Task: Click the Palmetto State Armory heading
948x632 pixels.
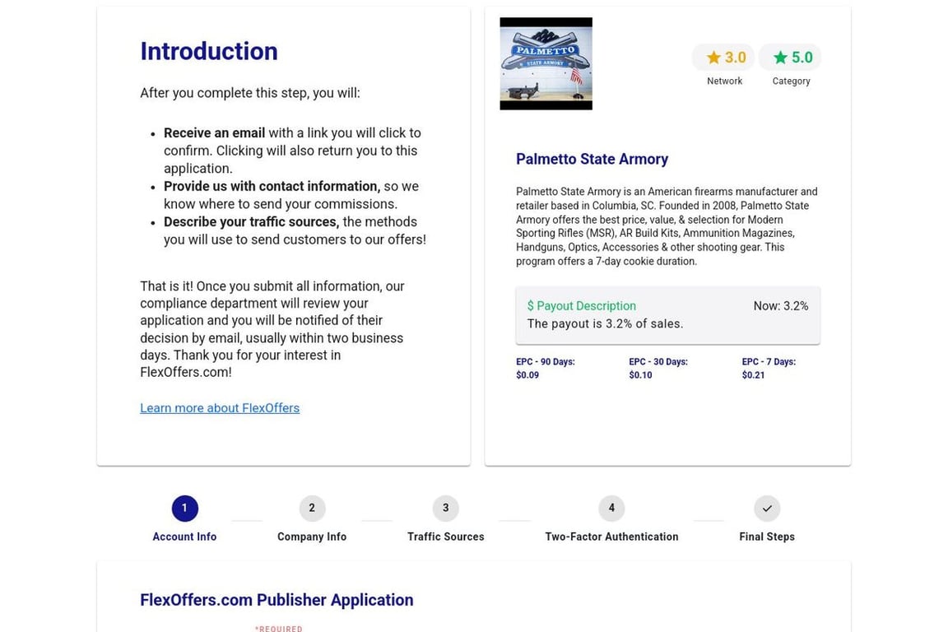Action: pyautogui.click(x=592, y=159)
